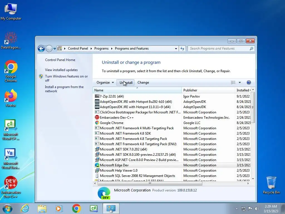Sort by Installed On column header

click(x=243, y=90)
